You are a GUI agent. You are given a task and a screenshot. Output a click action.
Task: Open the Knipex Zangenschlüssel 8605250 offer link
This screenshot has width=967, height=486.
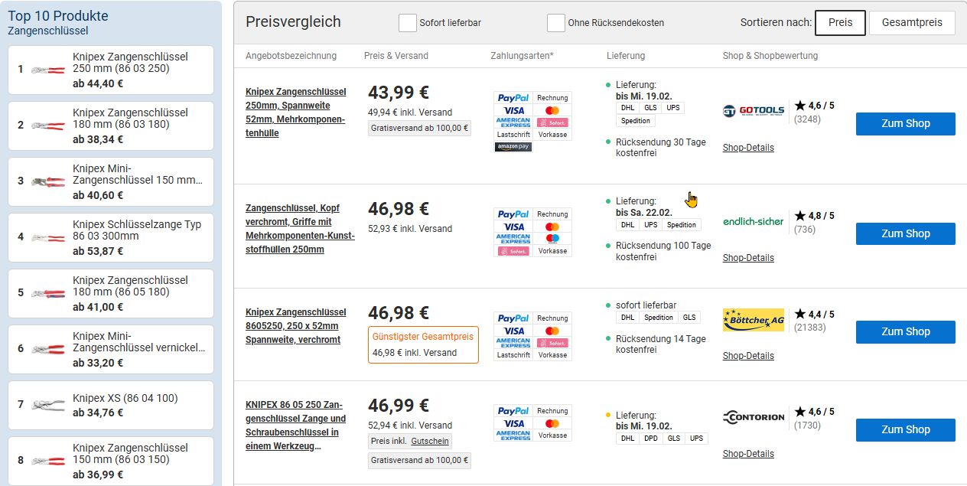[295, 326]
